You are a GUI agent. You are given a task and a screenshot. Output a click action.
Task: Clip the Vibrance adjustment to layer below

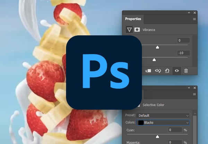pos(148,71)
